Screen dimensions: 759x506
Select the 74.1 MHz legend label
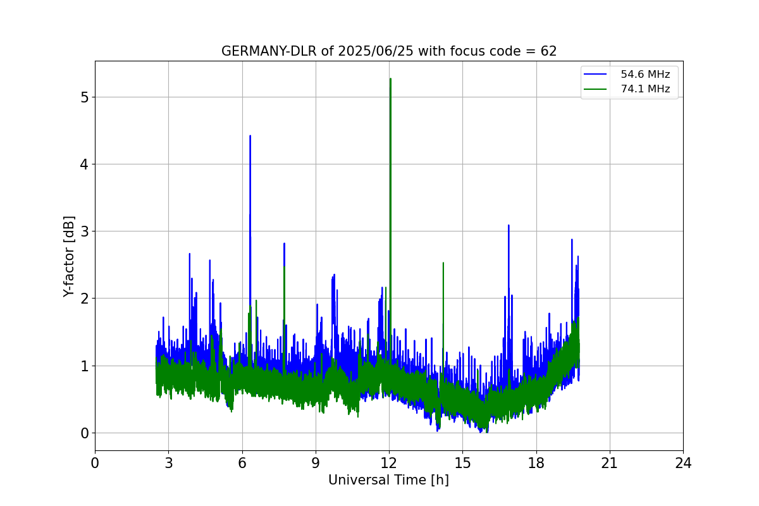tap(645, 89)
